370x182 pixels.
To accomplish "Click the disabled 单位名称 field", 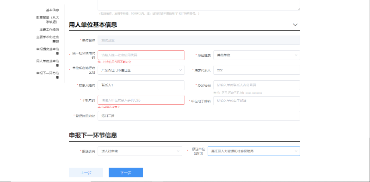I will (x=199, y=40).
